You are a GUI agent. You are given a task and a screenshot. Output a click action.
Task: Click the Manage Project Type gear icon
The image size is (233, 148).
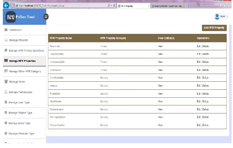6,112
